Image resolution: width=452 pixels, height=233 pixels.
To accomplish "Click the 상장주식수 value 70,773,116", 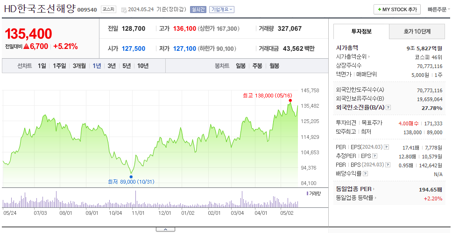I will click(430, 66).
